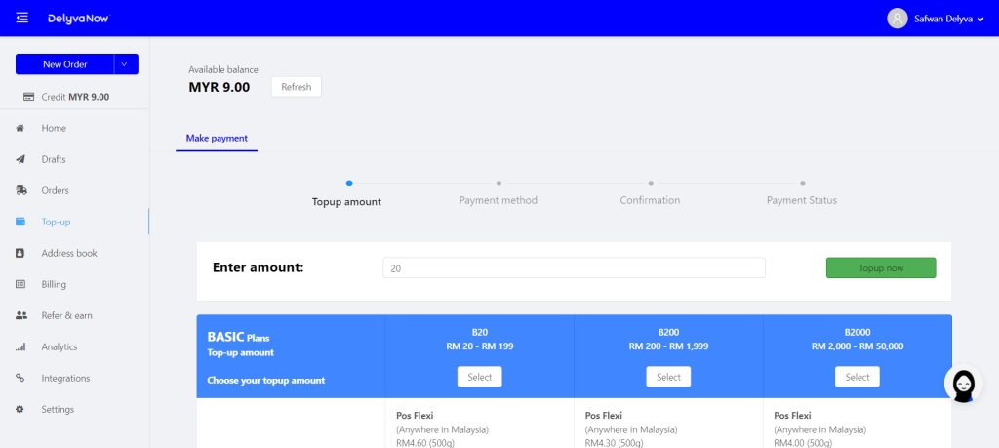Click the Payment Status step

pos(802,200)
